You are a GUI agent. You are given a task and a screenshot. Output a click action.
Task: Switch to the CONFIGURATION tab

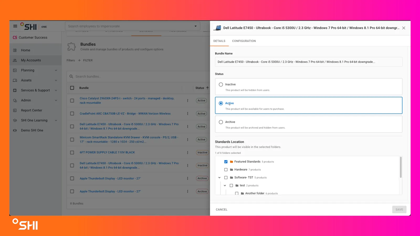tap(244, 41)
